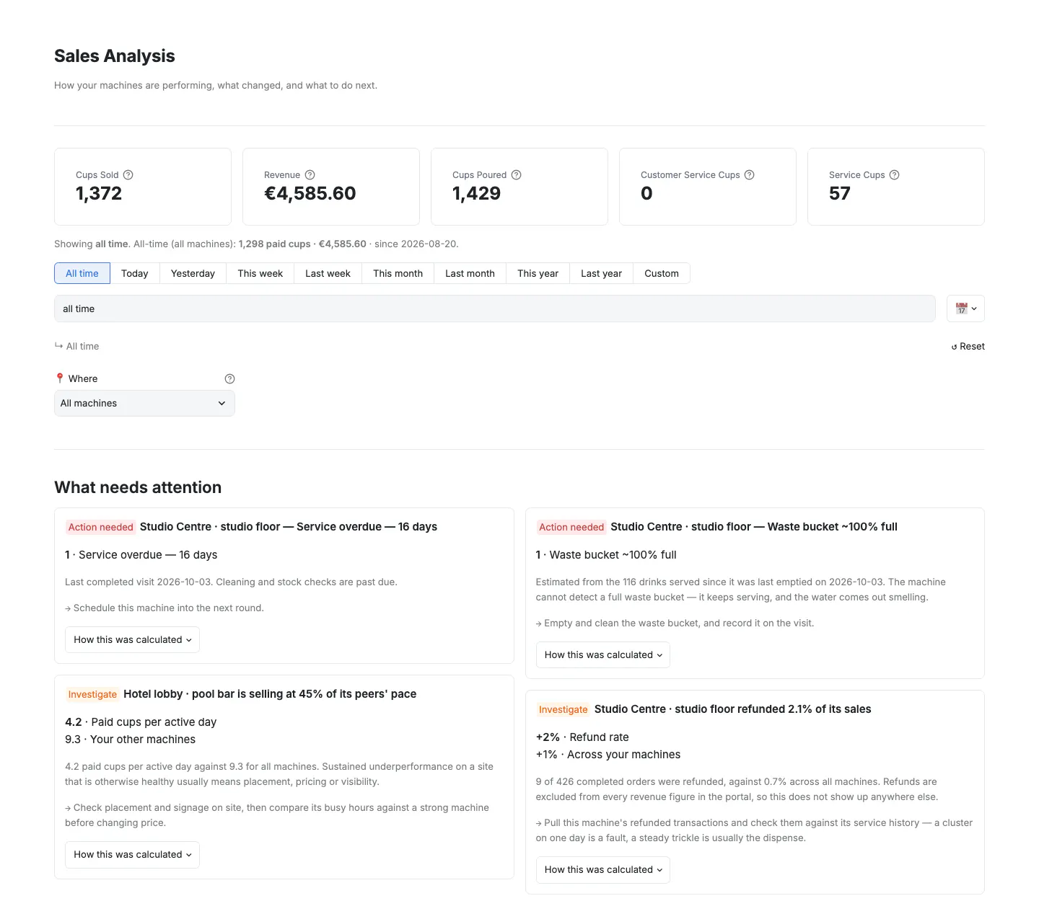The height and width of the screenshot is (901, 1039).
Task: Select the Last week tab
Action: pos(328,274)
